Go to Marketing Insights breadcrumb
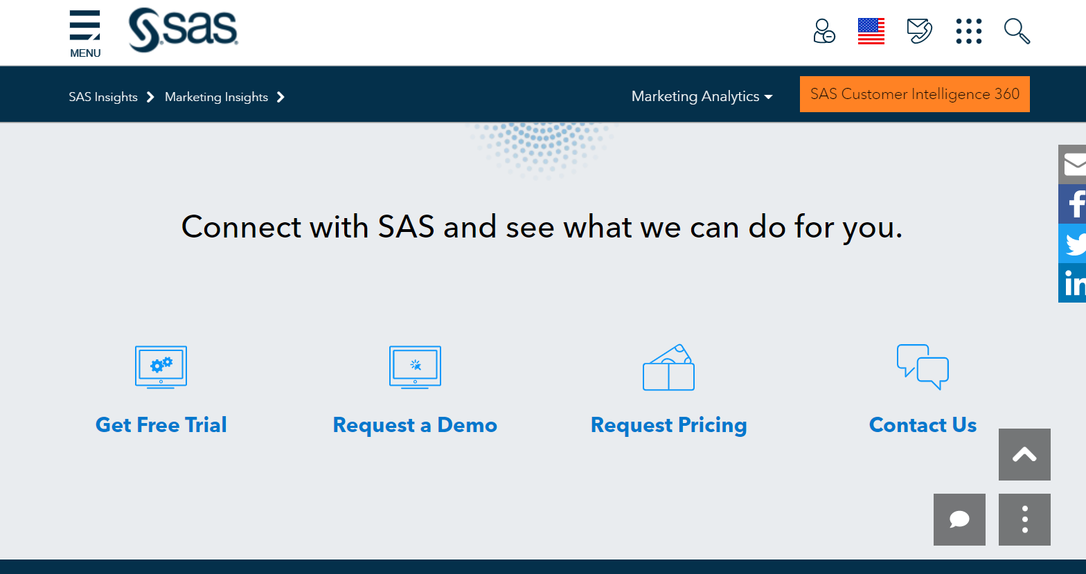Image resolution: width=1086 pixels, height=574 pixels. pos(216,97)
